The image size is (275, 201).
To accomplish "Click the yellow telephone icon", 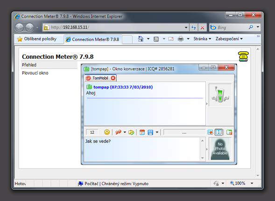I will (243, 56).
